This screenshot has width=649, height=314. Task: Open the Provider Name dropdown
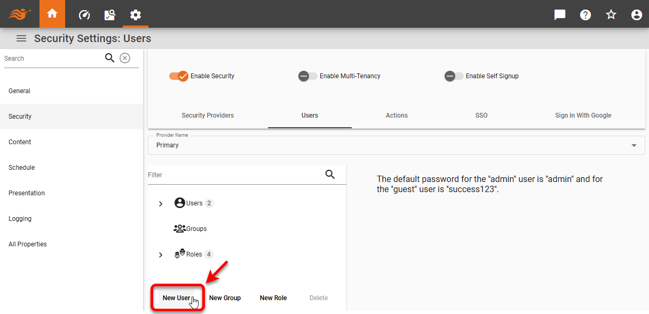[634, 145]
